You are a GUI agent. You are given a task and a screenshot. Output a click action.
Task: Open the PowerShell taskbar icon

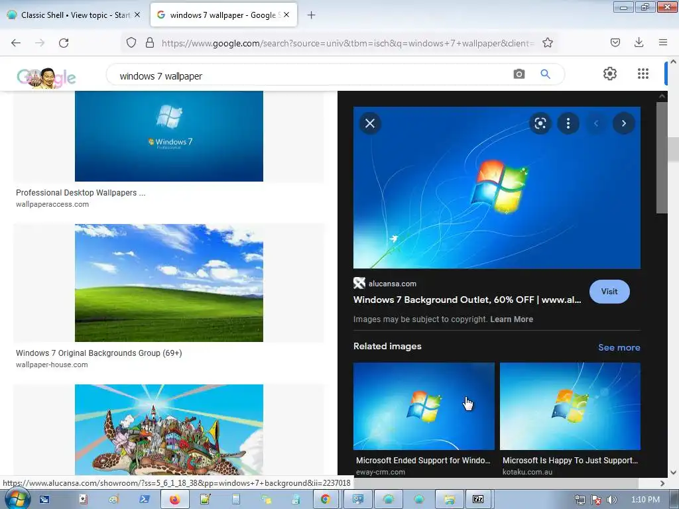(144, 500)
